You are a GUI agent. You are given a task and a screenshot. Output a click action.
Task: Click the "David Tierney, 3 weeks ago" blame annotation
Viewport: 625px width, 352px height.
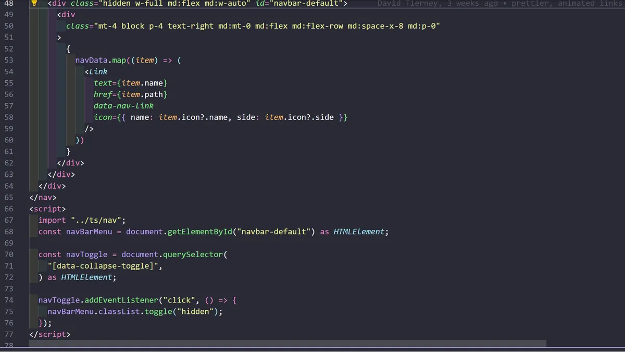(438, 3)
